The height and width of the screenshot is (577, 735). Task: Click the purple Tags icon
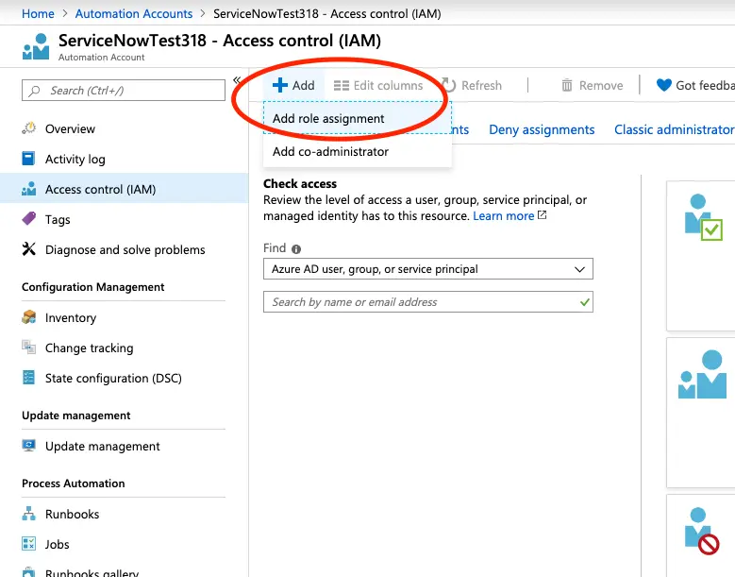28,218
